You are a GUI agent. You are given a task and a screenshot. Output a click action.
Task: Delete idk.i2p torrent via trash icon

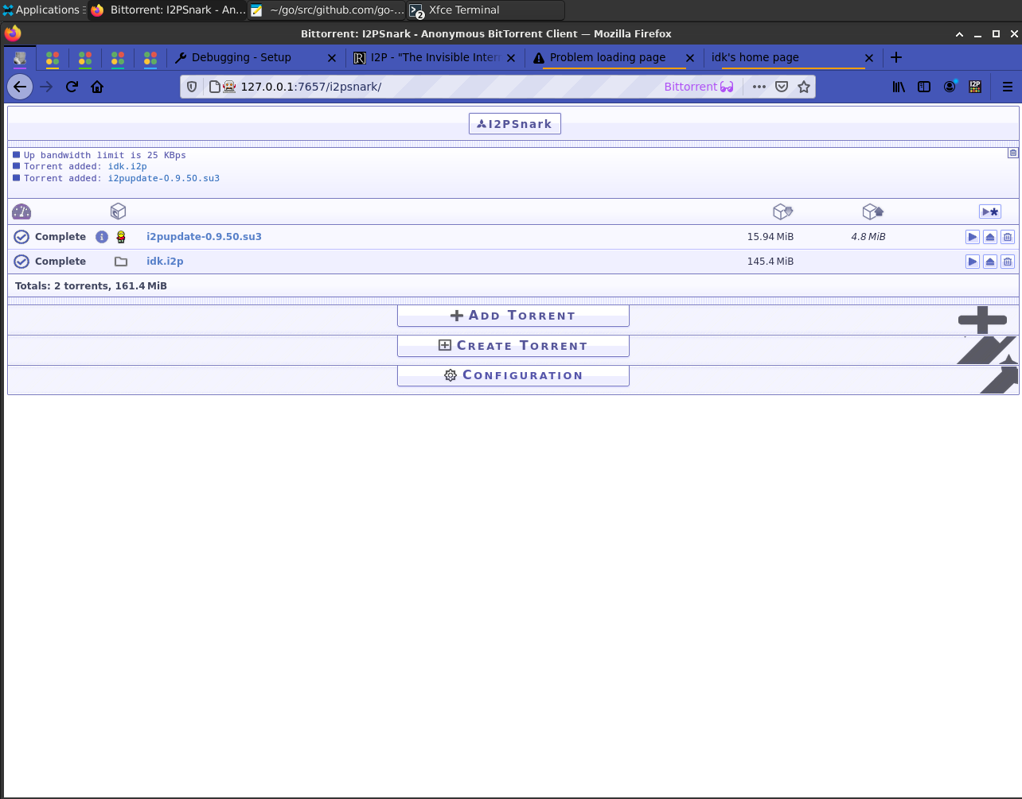coord(1008,262)
